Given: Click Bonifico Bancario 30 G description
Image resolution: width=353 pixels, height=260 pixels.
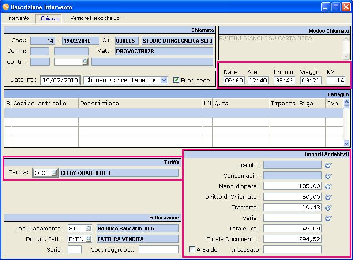Looking at the screenshot, I should (x=138, y=229).
